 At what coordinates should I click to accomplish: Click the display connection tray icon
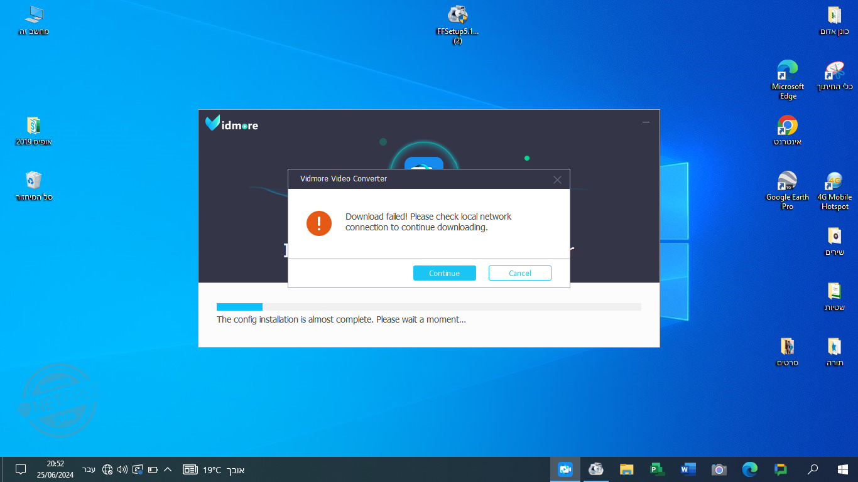tap(138, 469)
